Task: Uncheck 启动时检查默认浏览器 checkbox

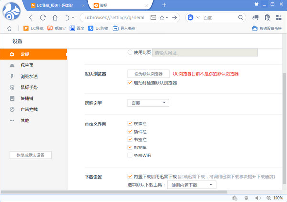Action: [x=130, y=83]
